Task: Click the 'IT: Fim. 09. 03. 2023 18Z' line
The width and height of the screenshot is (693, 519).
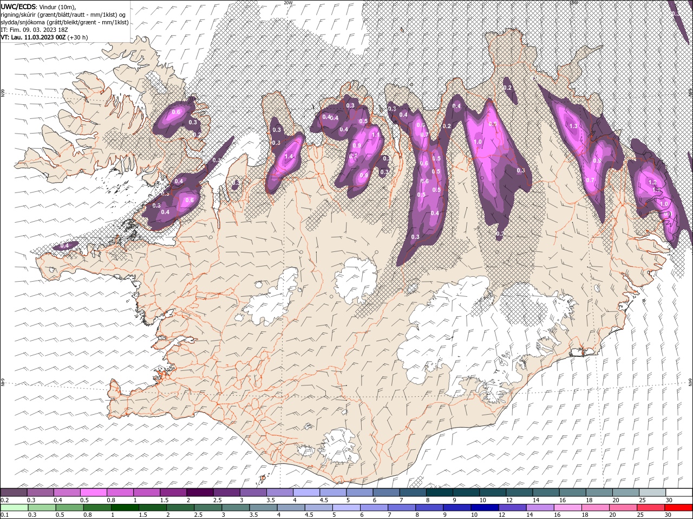Action: [34, 30]
